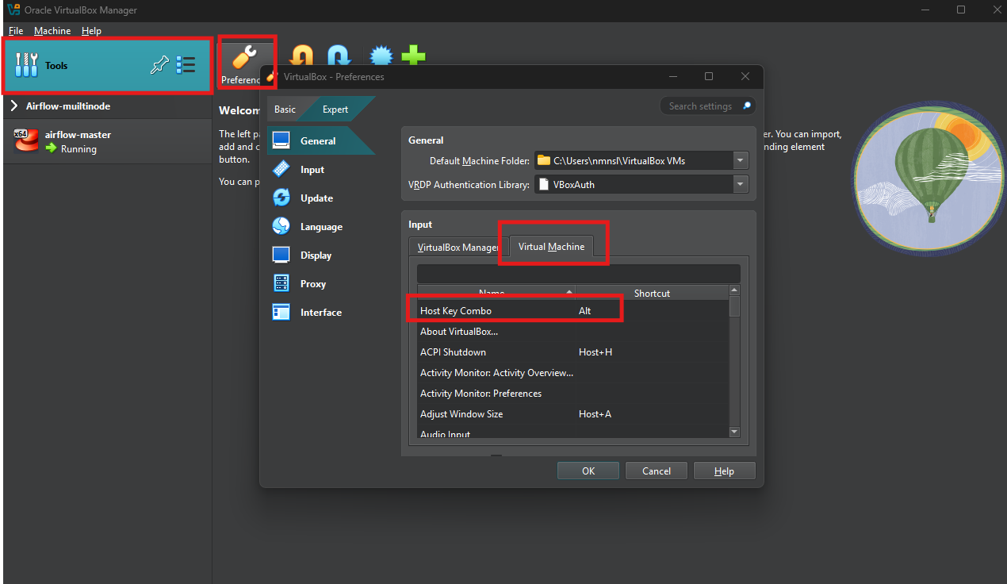Click the blue Export appliance arrow icon
This screenshot has width=1007, height=584.
point(339,55)
